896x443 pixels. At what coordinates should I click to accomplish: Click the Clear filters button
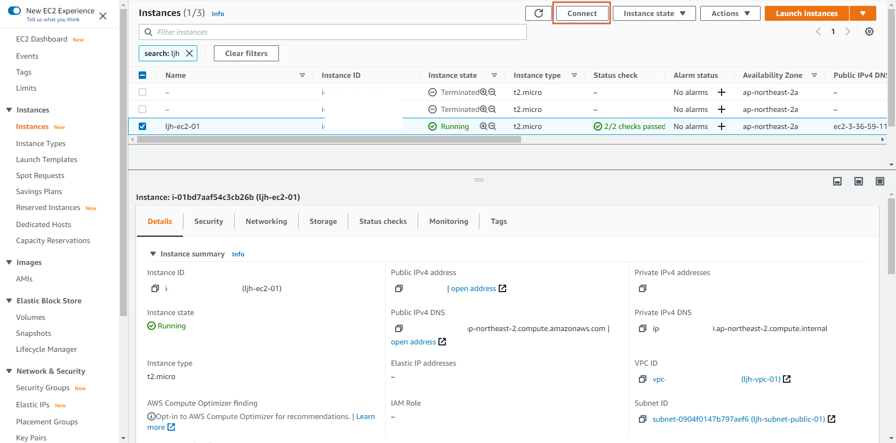(246, 53)
